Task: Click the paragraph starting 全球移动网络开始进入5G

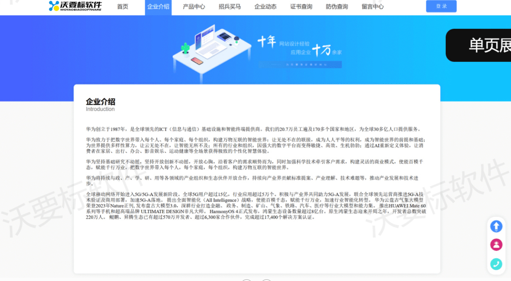Action: click(x=256, y=206)
